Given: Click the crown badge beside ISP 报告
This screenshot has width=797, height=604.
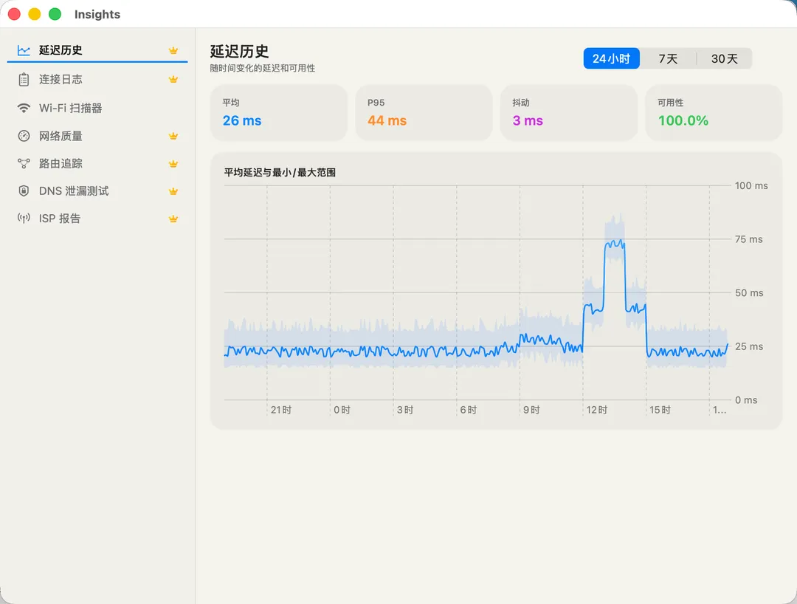Looking at the screenshot, I should [173, 219].
